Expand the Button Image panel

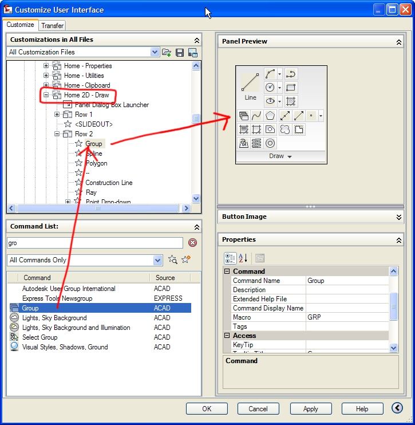[x=399, y=217]
